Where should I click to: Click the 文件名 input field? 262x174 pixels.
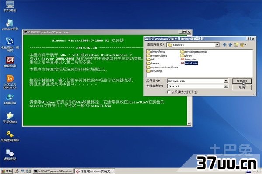pos(196,81)
